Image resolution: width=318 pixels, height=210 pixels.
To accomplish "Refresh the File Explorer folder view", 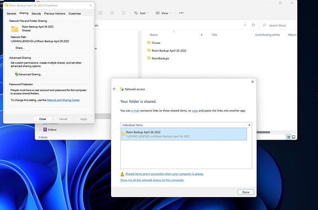I will (253, 25).
